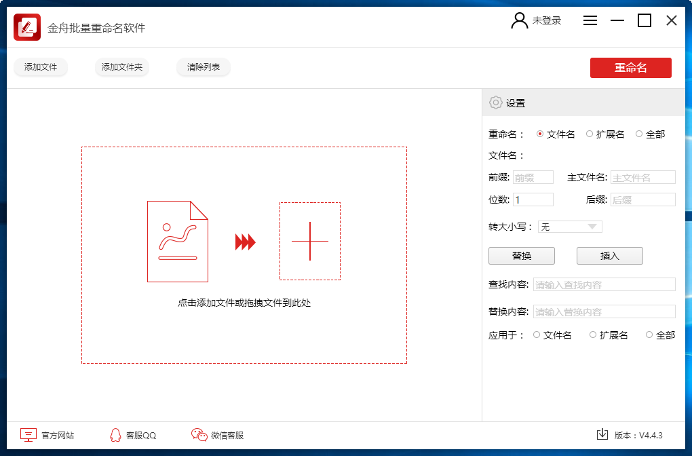Click inside the 查找内容 search field

(604, 284)
